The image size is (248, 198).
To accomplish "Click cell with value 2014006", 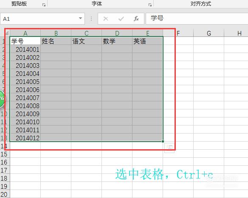I will [x=25, y=89].
